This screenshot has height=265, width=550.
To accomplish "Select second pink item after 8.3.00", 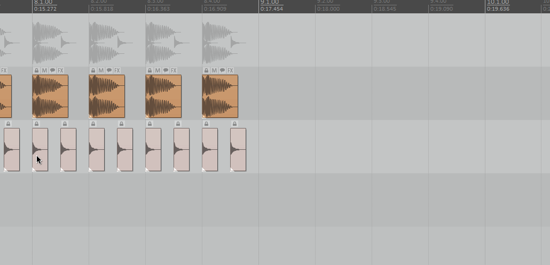I will (182, 150).
